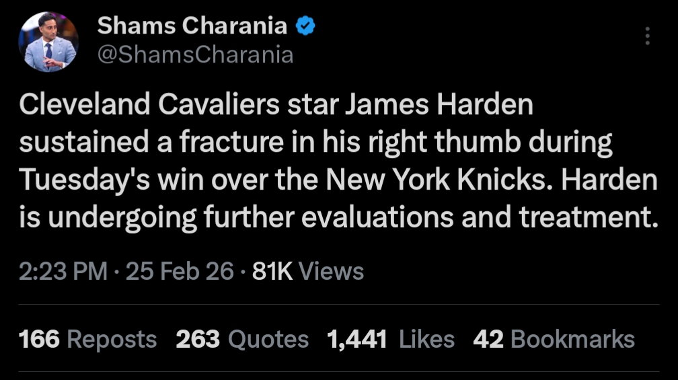Click the Shams Charania display name
The height and width of the screenshot is (380, 678).
192,27
